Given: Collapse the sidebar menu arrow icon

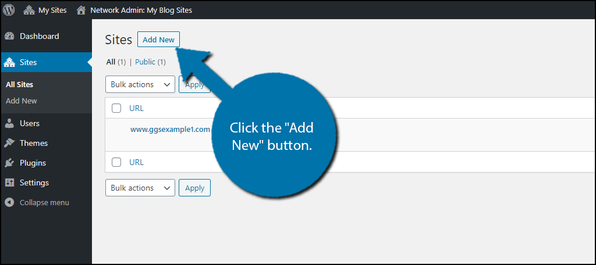Looking at the screenshot, I should click(9, 202).
